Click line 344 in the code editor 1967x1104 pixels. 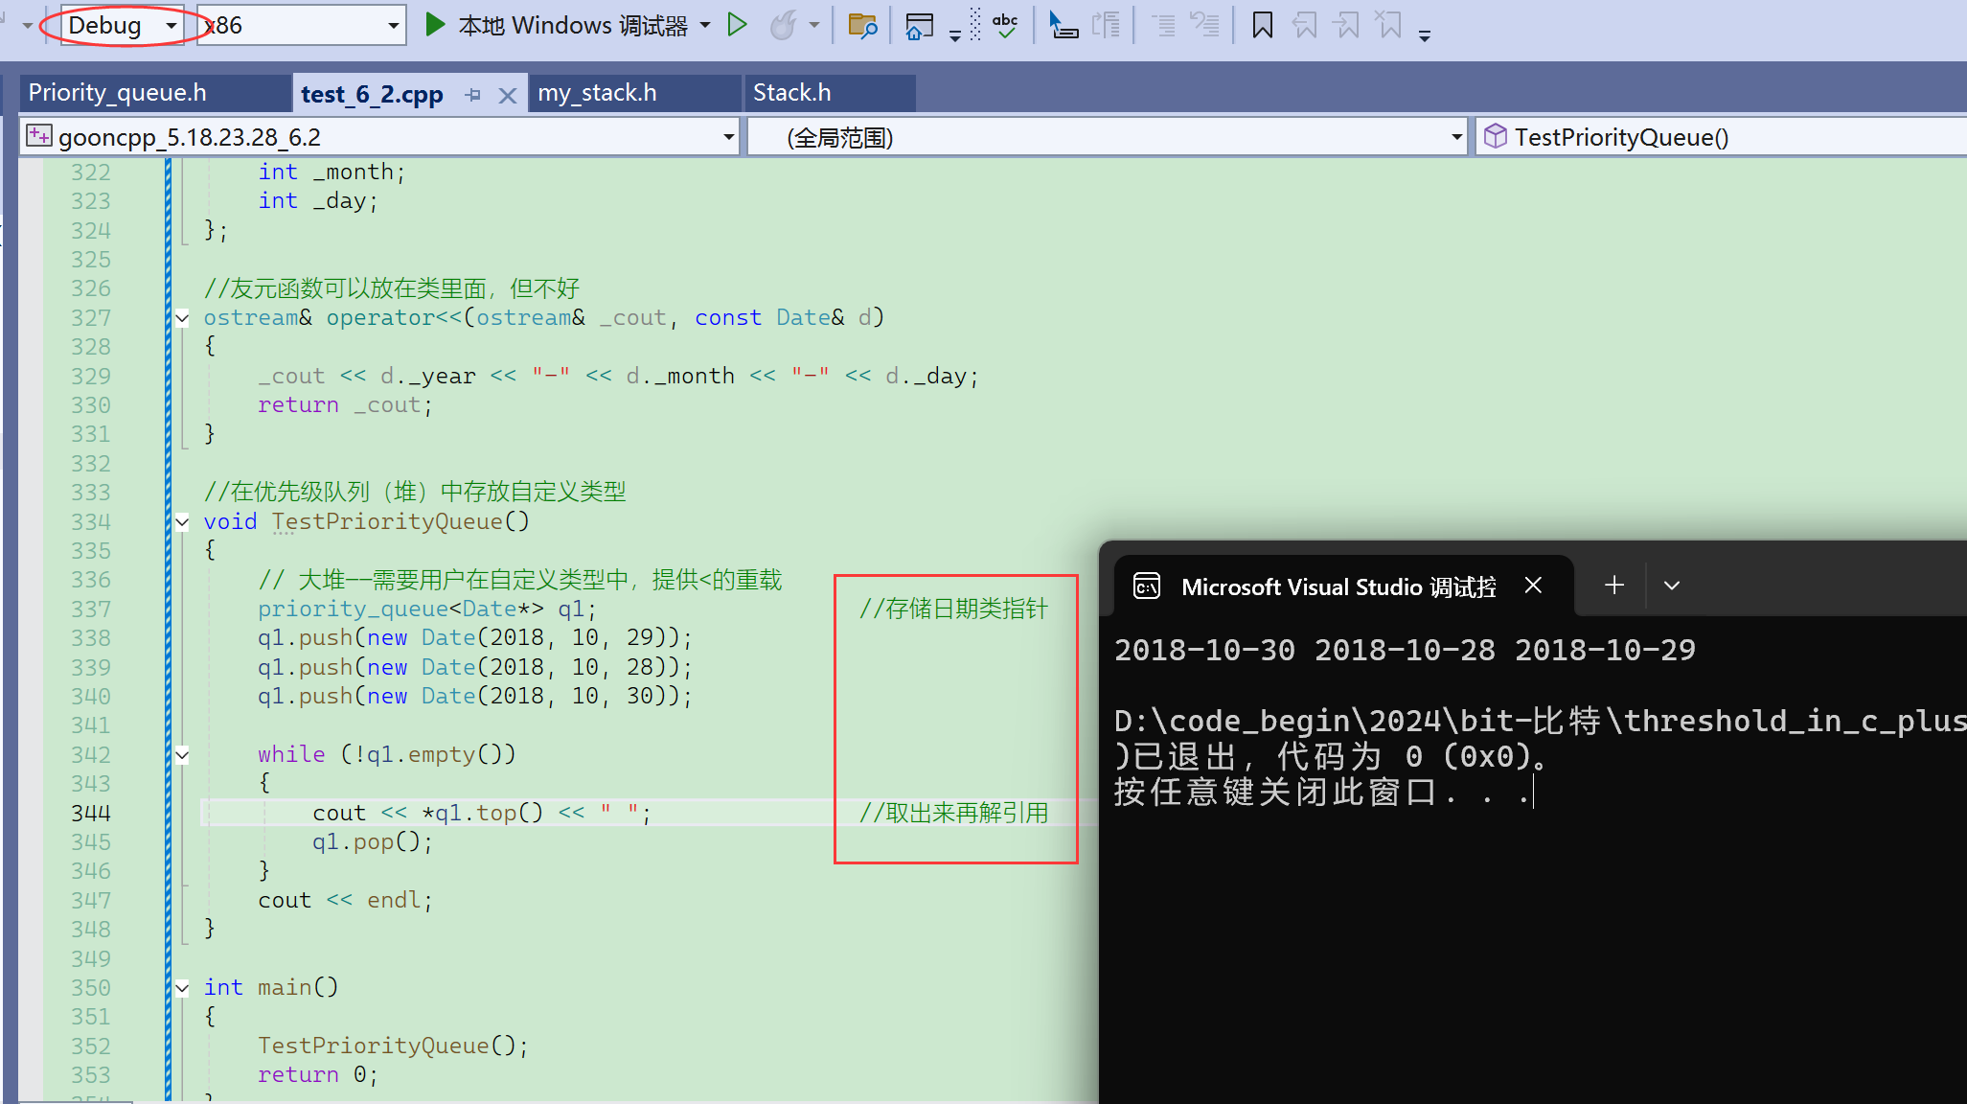479,813
